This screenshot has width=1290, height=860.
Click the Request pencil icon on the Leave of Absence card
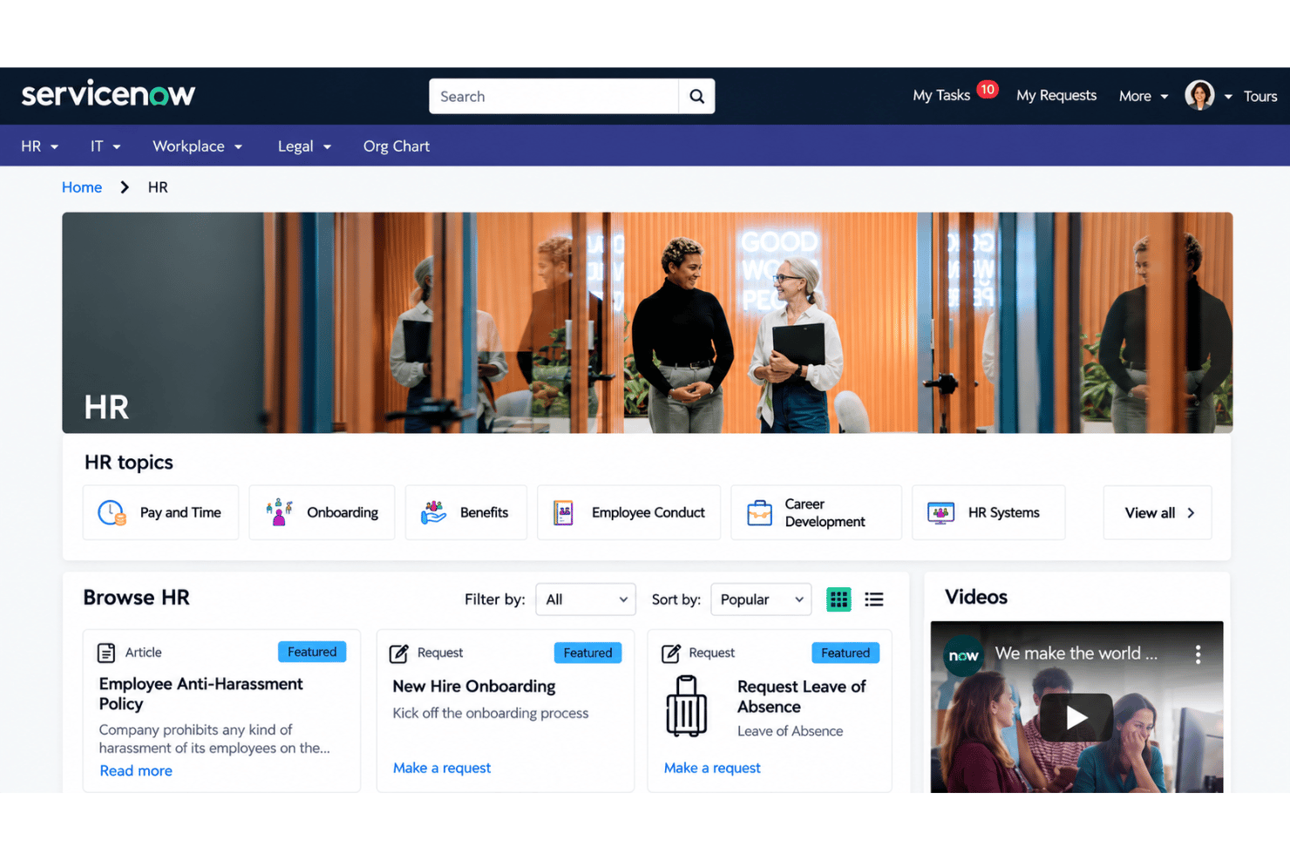coord(671,653)
